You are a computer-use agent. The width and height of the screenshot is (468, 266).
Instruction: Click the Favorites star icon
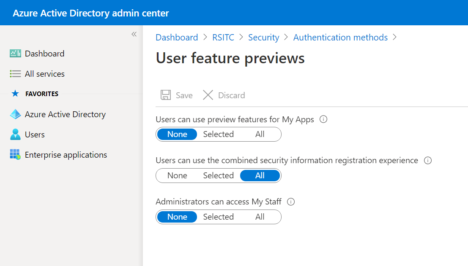click(x=15, y=94)
